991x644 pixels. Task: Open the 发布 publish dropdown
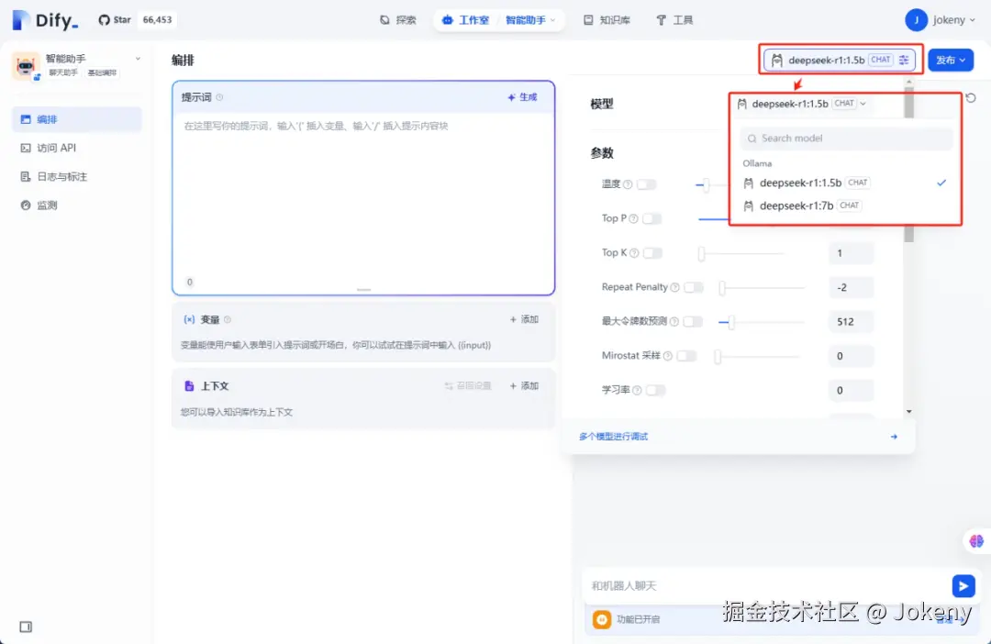point(951,60)
